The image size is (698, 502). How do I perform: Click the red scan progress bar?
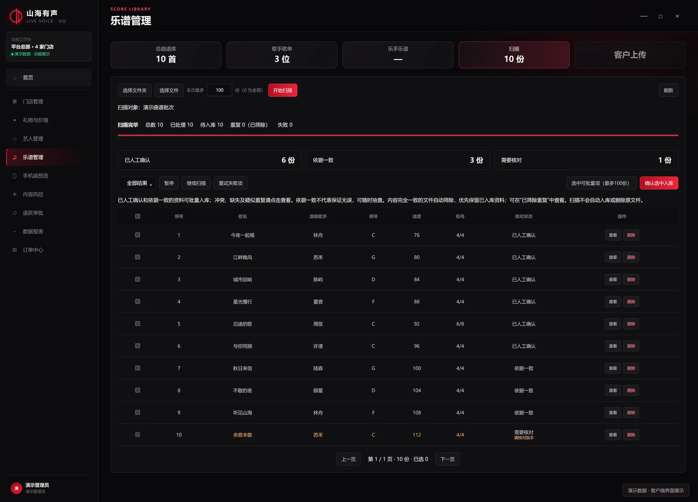398,135
